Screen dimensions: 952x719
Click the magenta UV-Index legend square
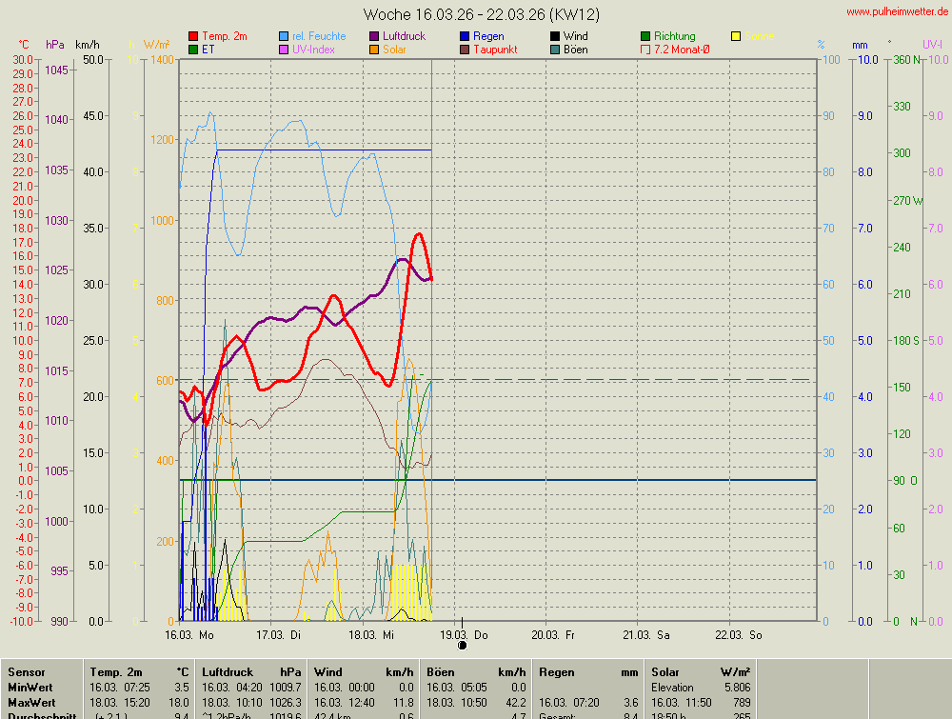point(285,50)
